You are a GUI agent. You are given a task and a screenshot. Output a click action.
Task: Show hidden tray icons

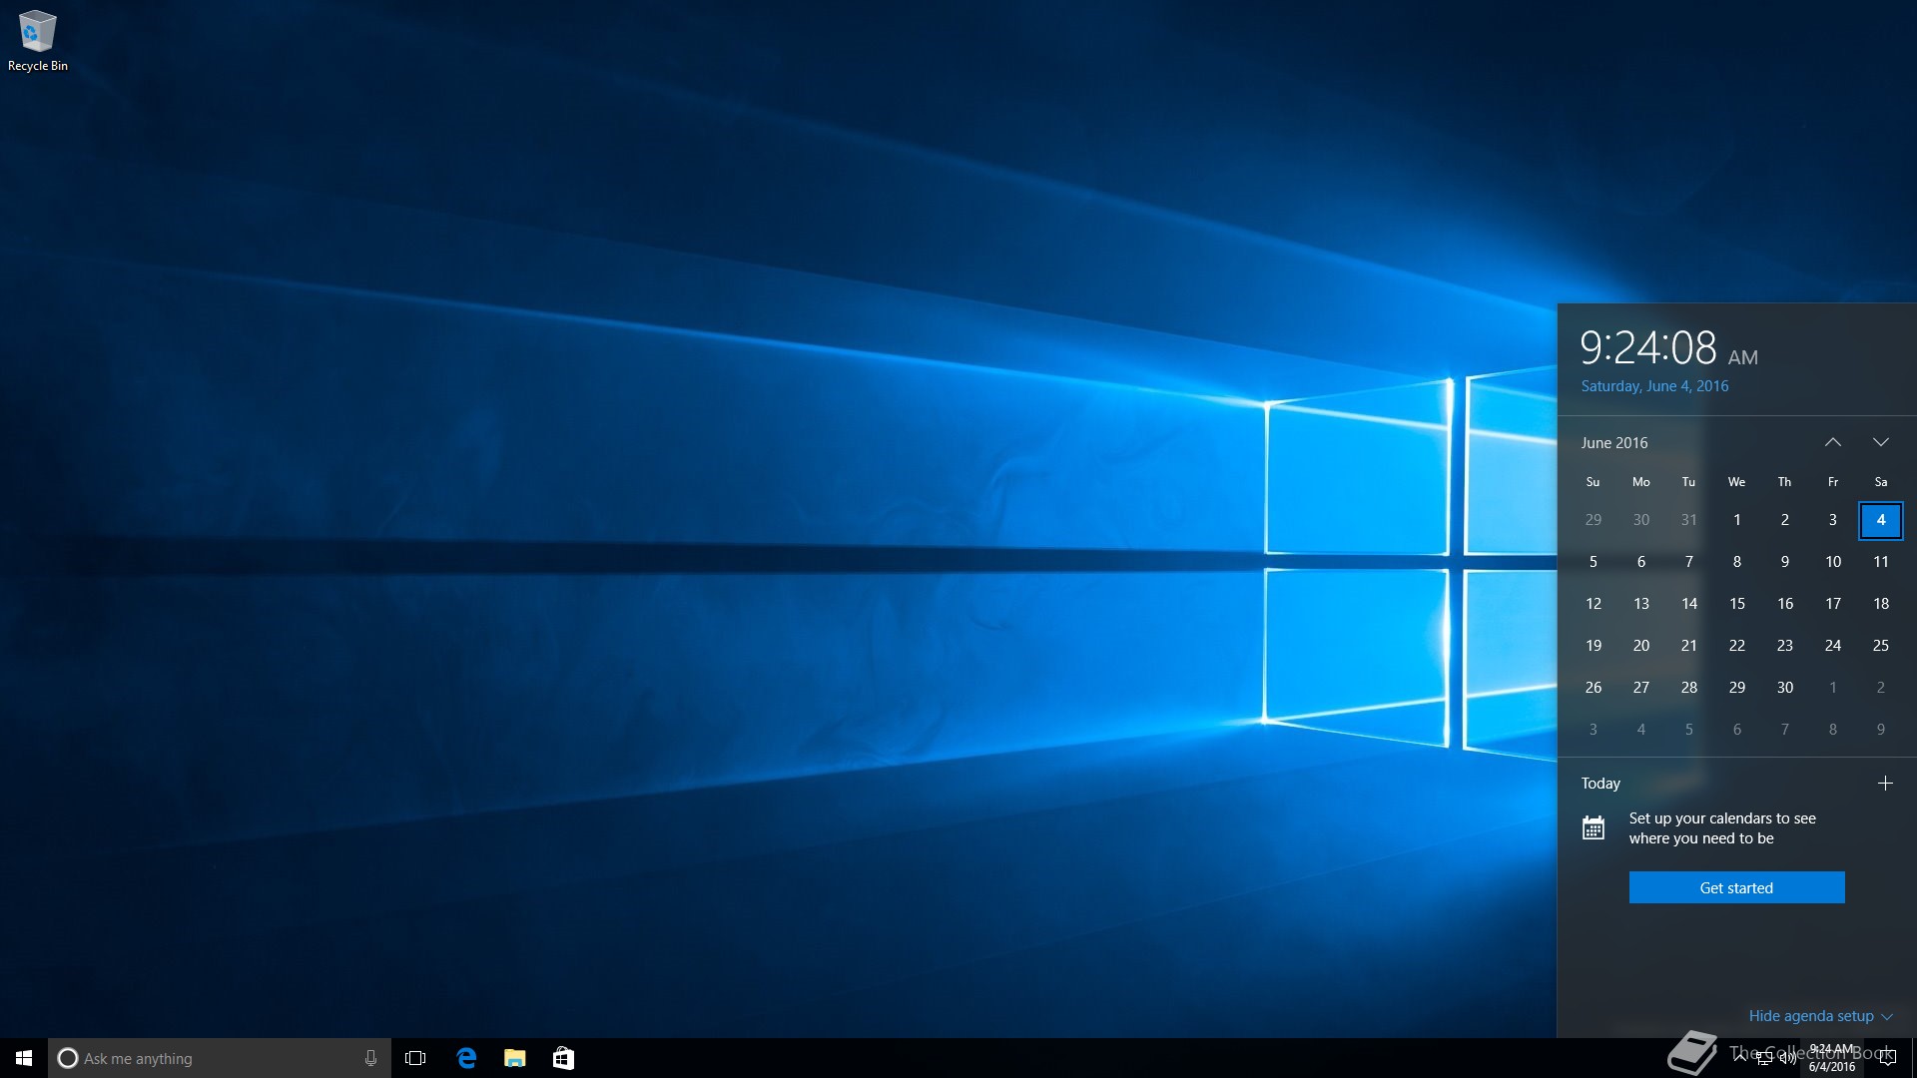(1740, 1058)
